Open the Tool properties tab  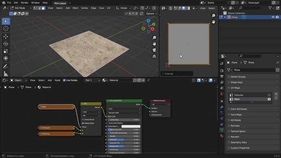coord(222,63)
